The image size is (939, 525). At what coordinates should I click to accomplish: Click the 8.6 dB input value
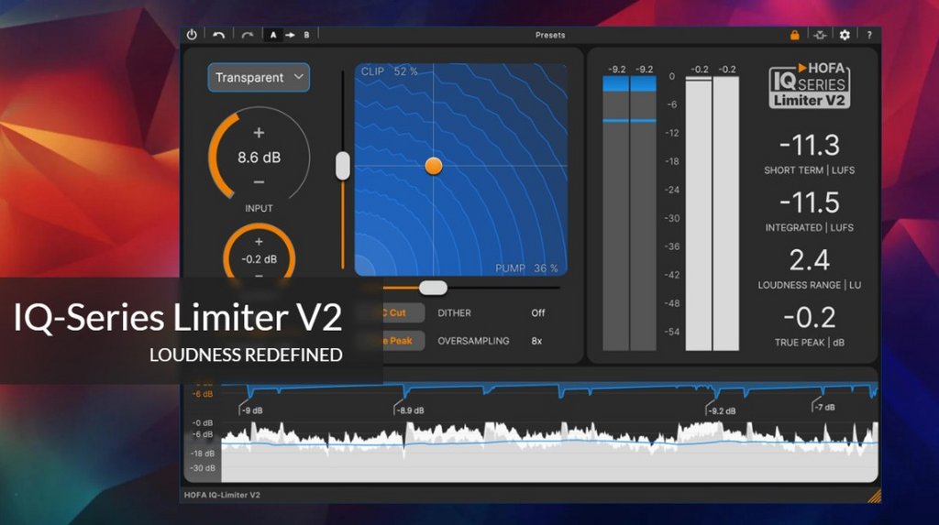(x=259, y=158)
